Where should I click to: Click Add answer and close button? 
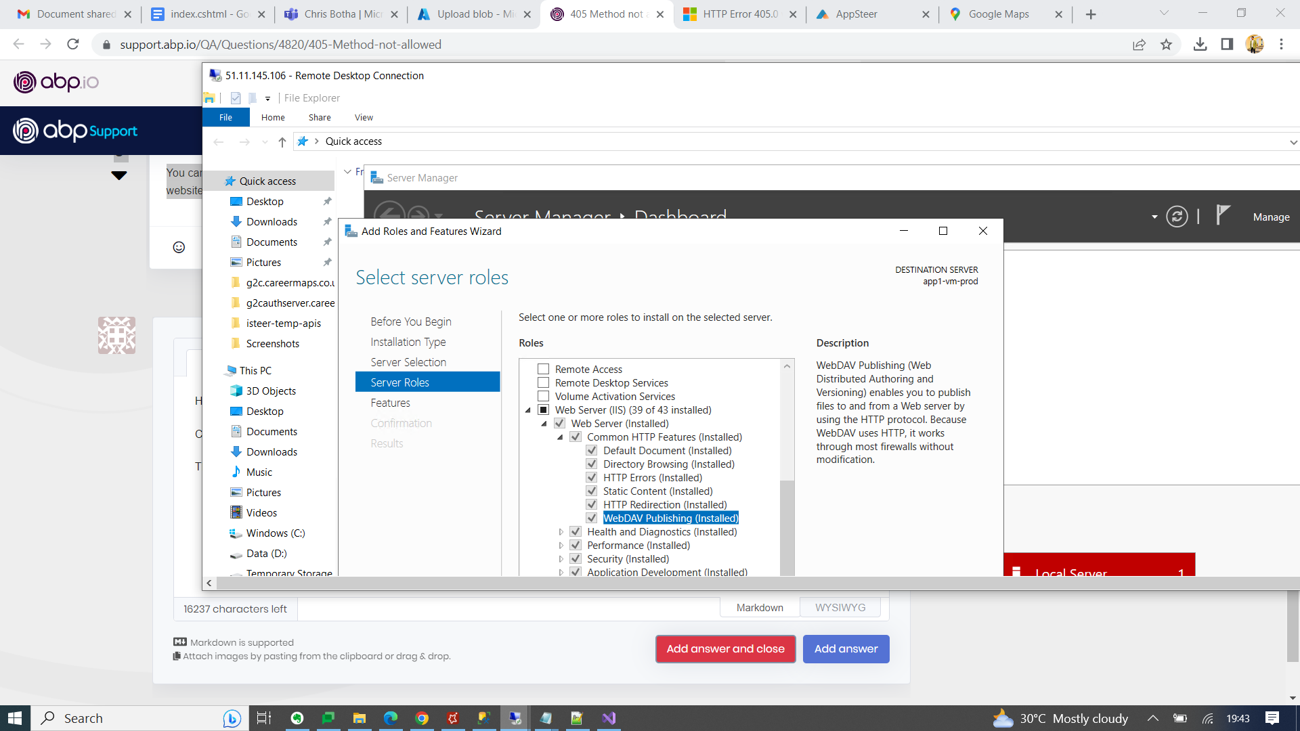[x=725, y=648]
